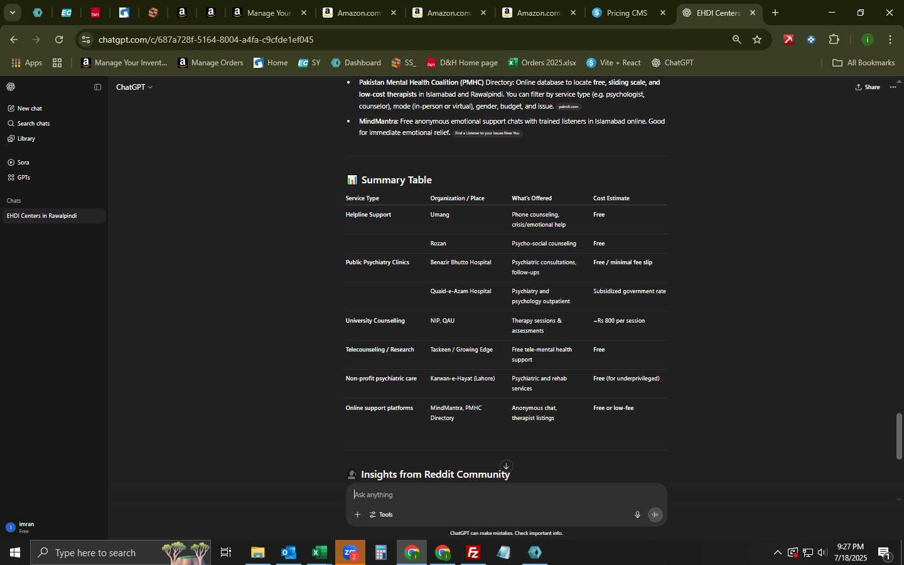Open File Explorer from the taskbar
904x565 pixels.
pyautogui.click(x=258, y=553)
